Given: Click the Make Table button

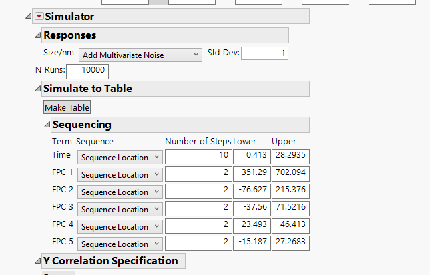Looking at the screenshot, I should tap(67, 107).
